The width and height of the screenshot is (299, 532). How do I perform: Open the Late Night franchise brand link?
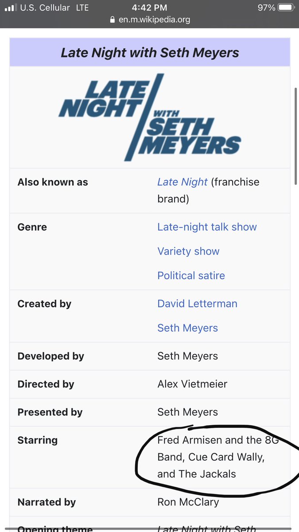coord(183,182)
